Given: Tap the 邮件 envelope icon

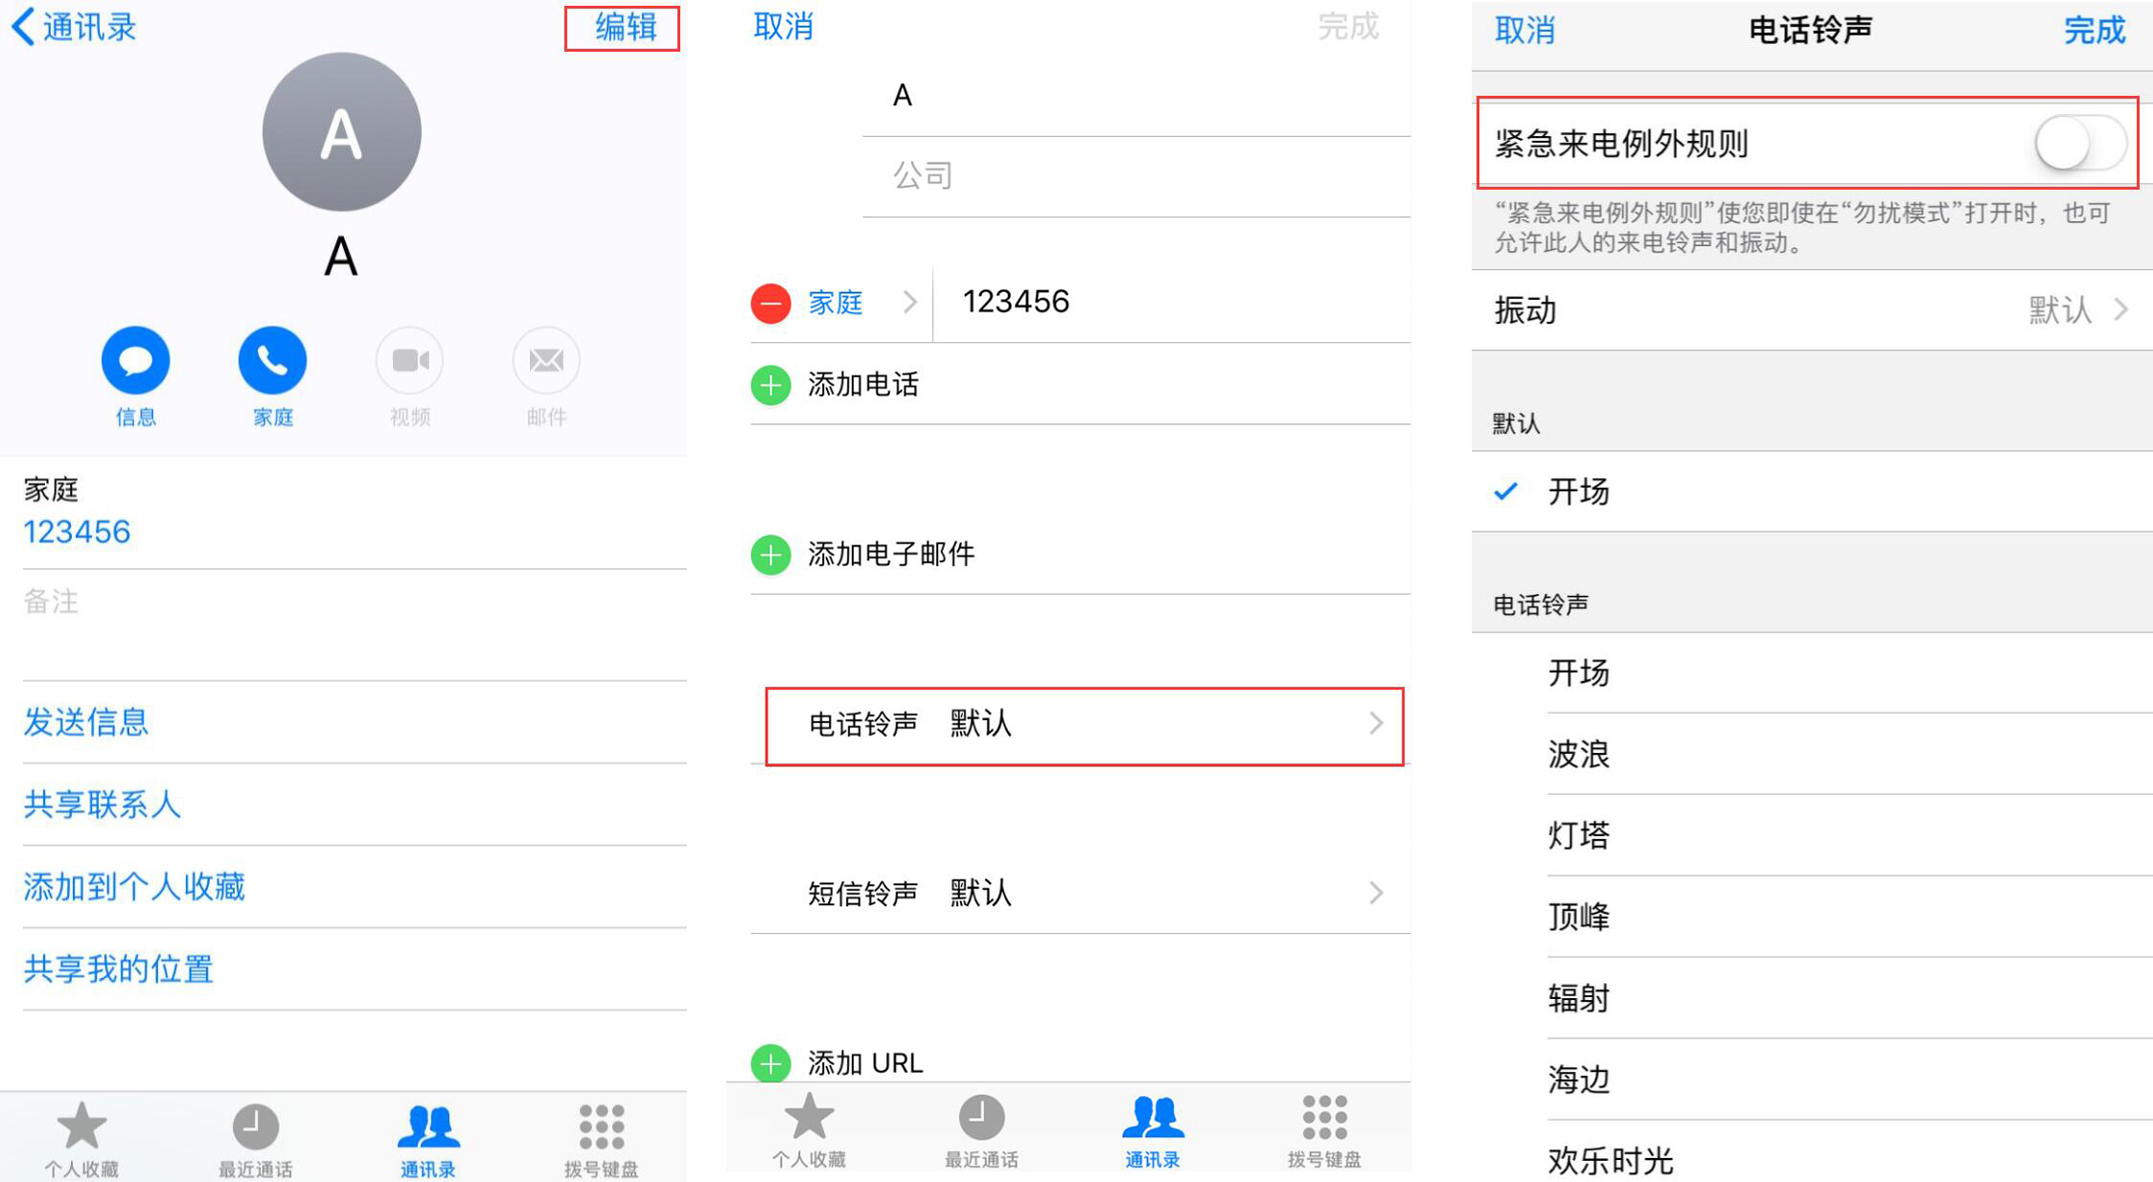Looking at the screenshot, I should (x=547, y=360).
